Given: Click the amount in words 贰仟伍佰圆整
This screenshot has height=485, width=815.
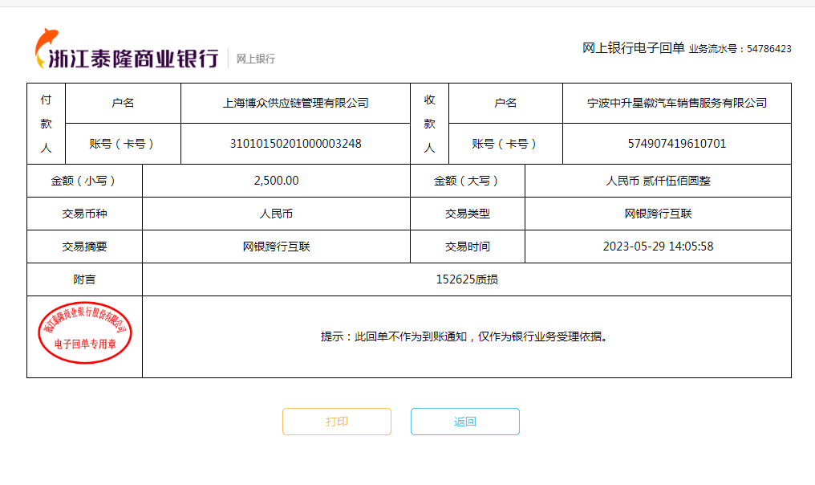Looking at the screenshot, I should pos(658,181).
